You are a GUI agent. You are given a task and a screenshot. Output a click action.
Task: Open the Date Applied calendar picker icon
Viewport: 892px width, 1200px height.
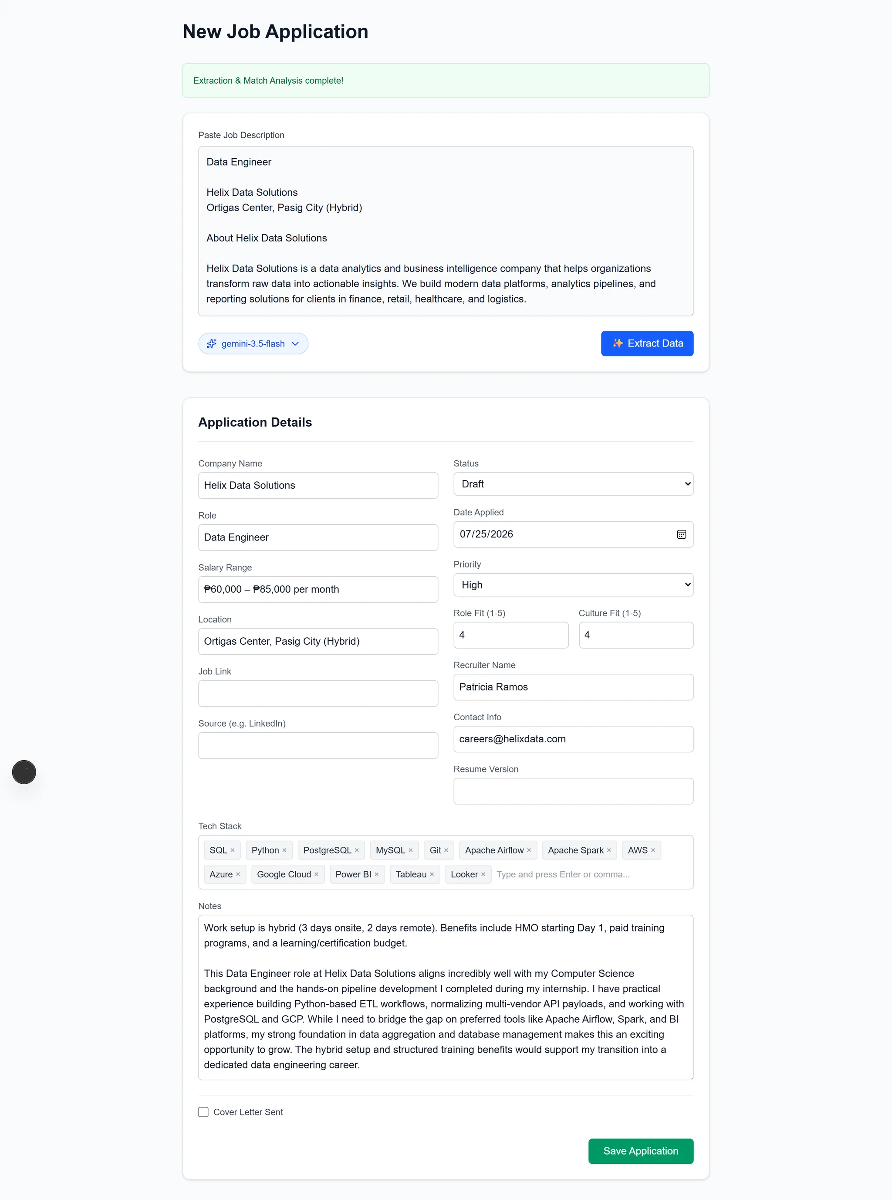[x=682, y=534]
